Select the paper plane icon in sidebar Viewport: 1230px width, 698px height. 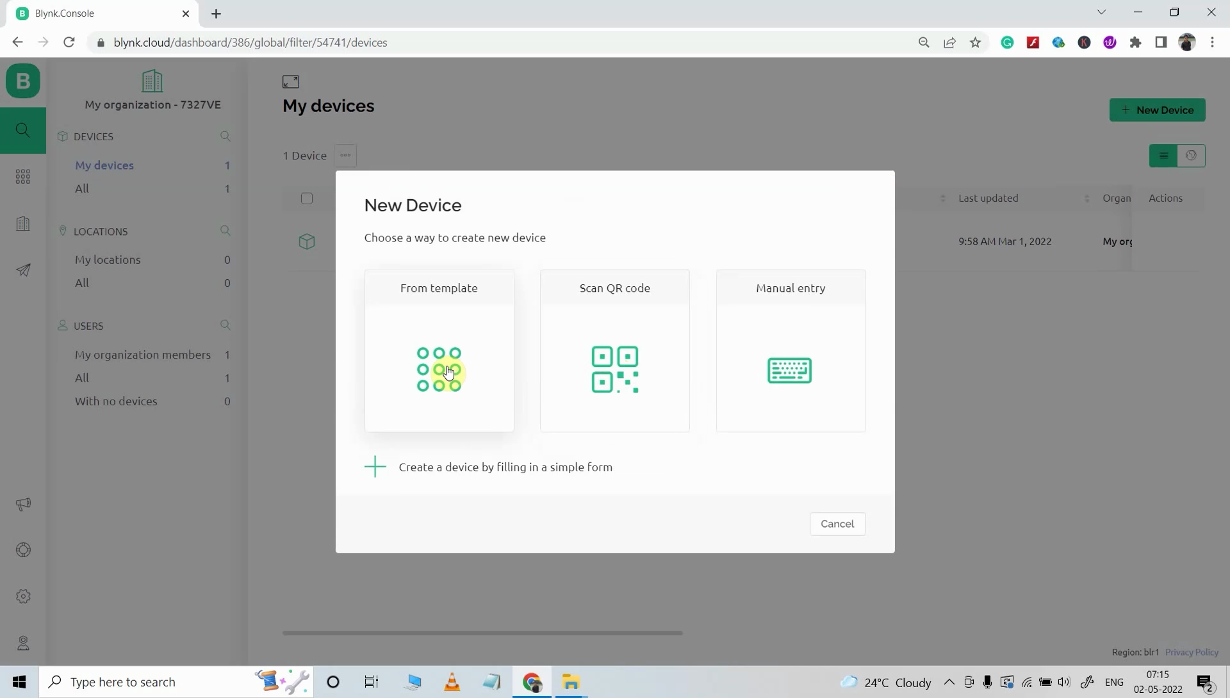point(23,270)
